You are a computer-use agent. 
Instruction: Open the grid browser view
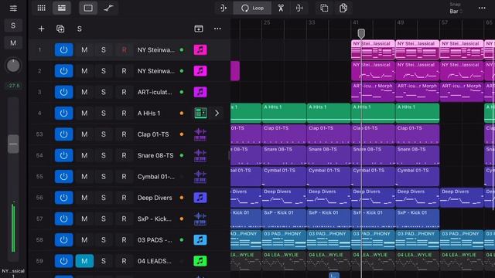pyautogui.click(x=41, y=8)
